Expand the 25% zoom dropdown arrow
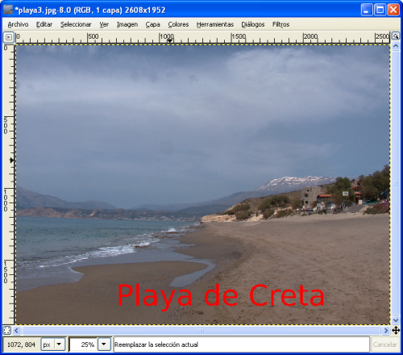Screen dimensions: 403x355 click(x=104, y=345)
